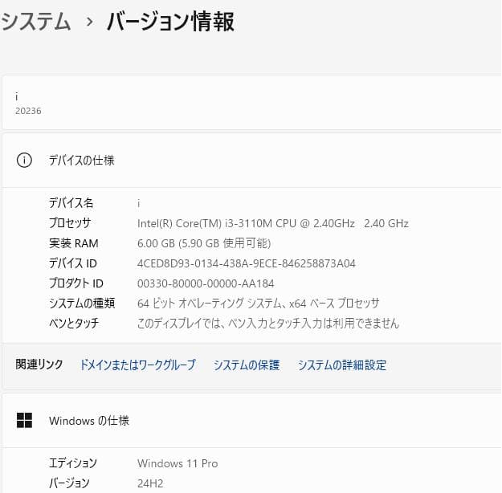The width and height of the screenshot is (502, 493).
Task: Click the 実装 RAM label
Action: [74, 243]
